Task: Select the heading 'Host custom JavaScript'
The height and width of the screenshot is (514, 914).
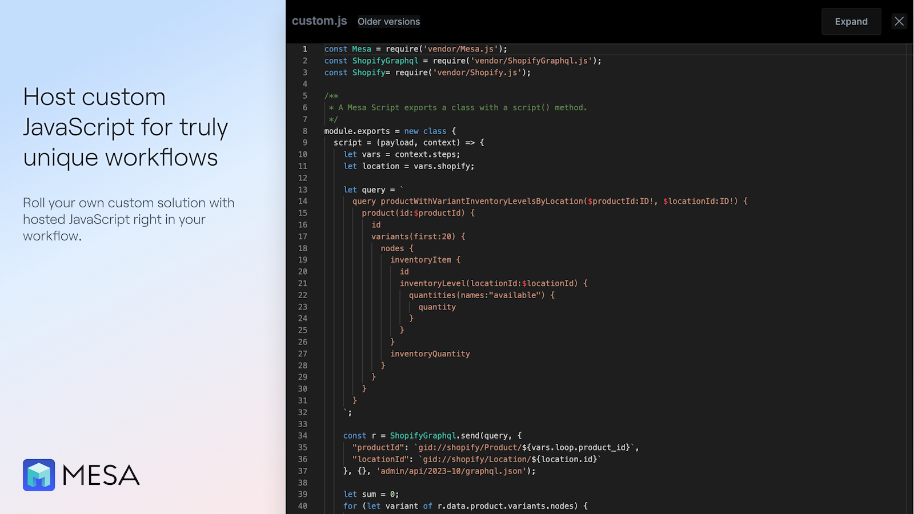Action: (x=125, y=127)
